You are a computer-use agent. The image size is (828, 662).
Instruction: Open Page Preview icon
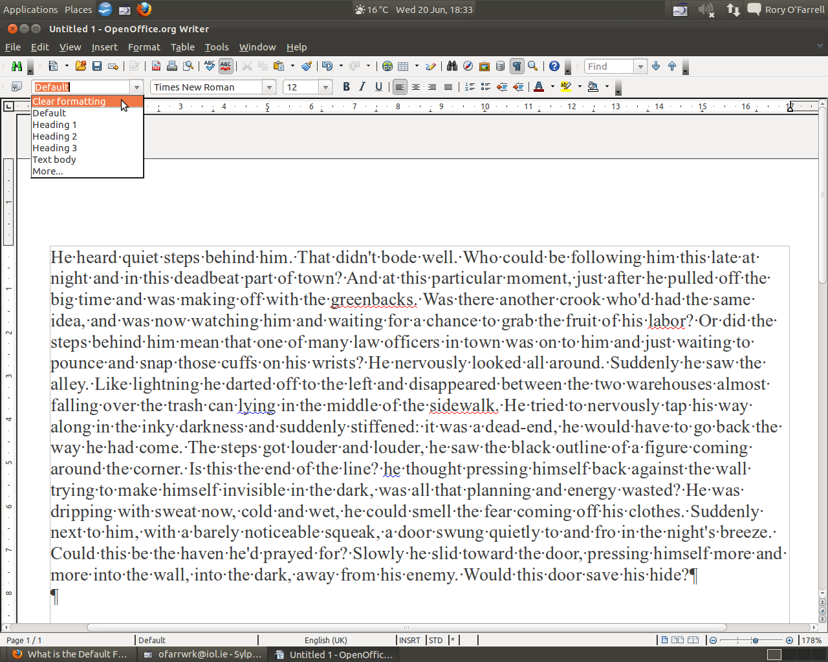(188, 66)
